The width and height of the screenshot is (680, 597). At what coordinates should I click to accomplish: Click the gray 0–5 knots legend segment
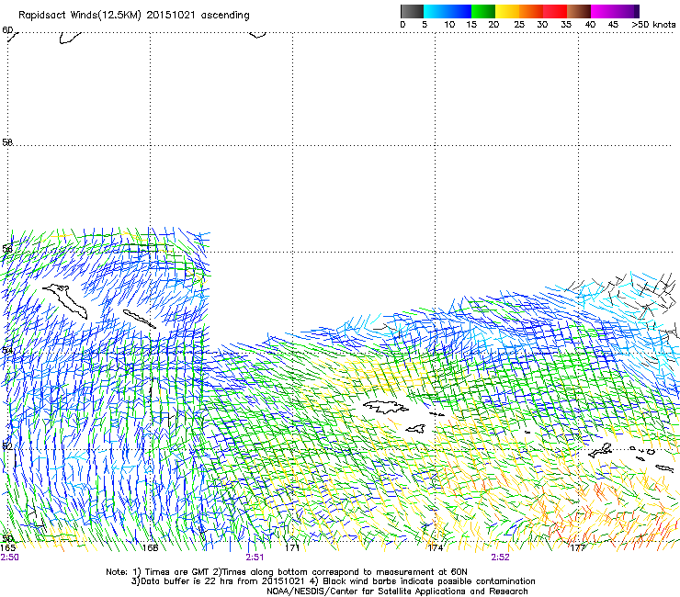click(x=412, y=11)
